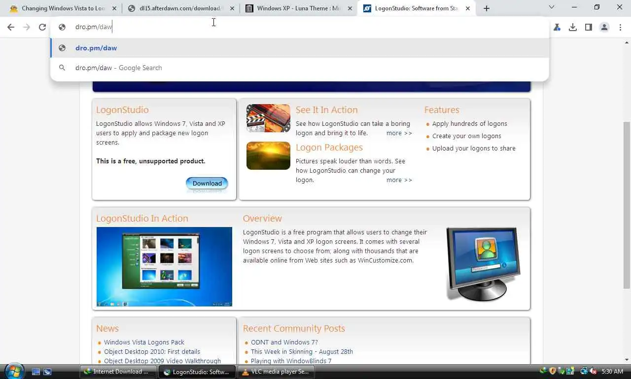Click the 5:30 AM clock
This screenshot has width=631, height=379.
click(612, 372)
